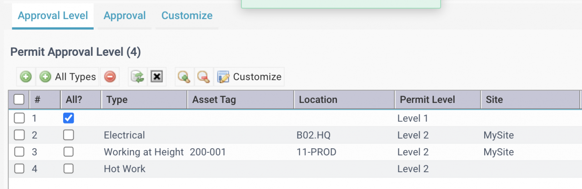Image resolution: width=582 pixels, height=189 pixels.
Task: Sort by the # column header
Action: point(45,100)
